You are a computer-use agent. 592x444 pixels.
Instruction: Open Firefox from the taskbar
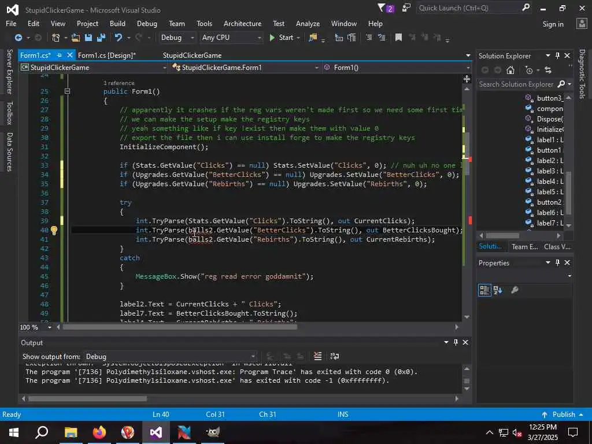click(x=99, y=432)
